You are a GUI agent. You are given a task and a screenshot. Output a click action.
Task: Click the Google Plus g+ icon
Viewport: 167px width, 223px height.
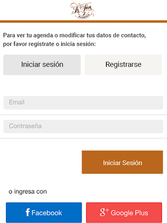click(x=104, y=212)
